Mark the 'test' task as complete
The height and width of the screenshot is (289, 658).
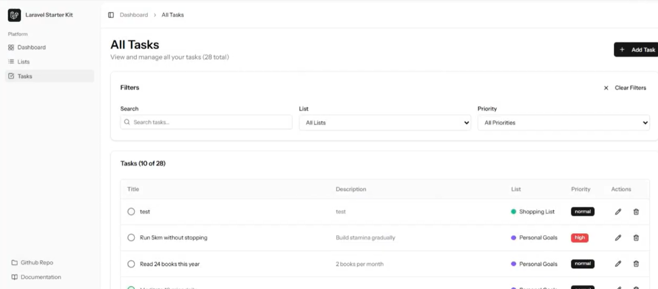click(131, 212)
